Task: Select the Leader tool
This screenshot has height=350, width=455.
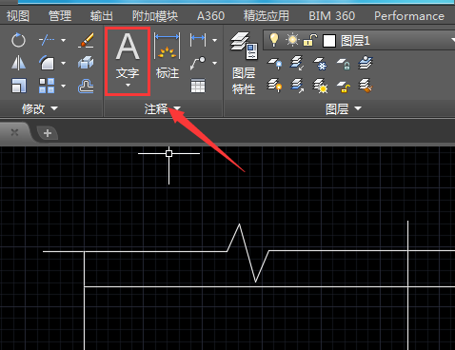Action: [x=198, y=63]
